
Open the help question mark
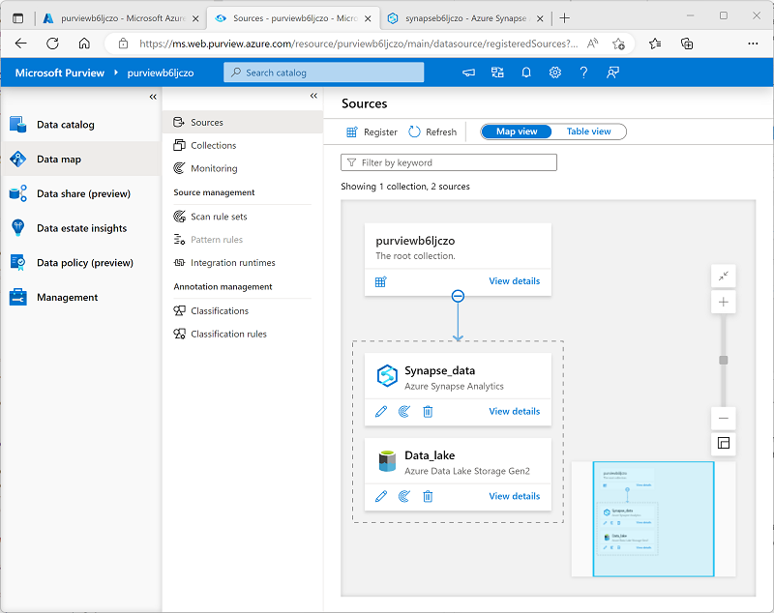click(x=583, y=73)
